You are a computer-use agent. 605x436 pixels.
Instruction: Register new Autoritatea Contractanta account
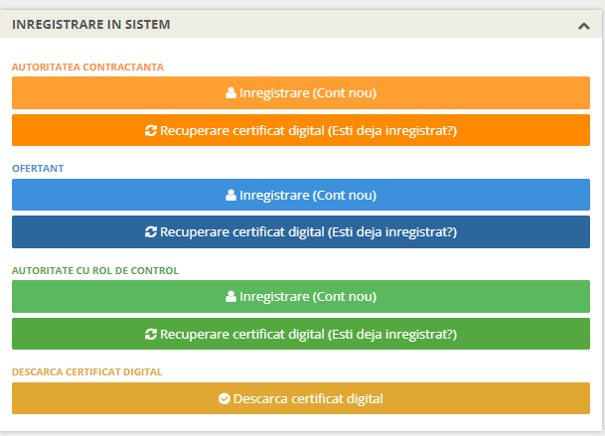[301, 92]
